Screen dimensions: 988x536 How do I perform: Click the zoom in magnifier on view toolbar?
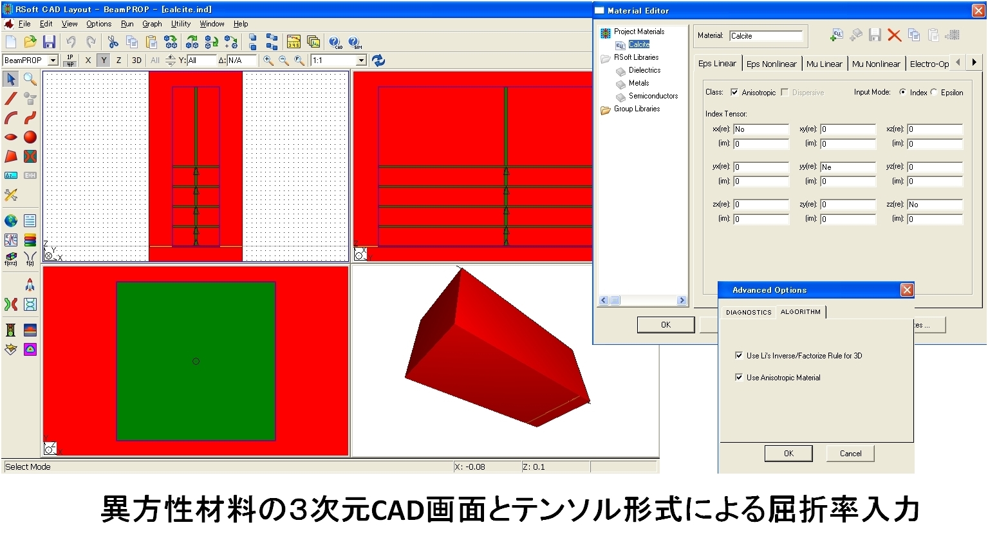click(268, 60)
